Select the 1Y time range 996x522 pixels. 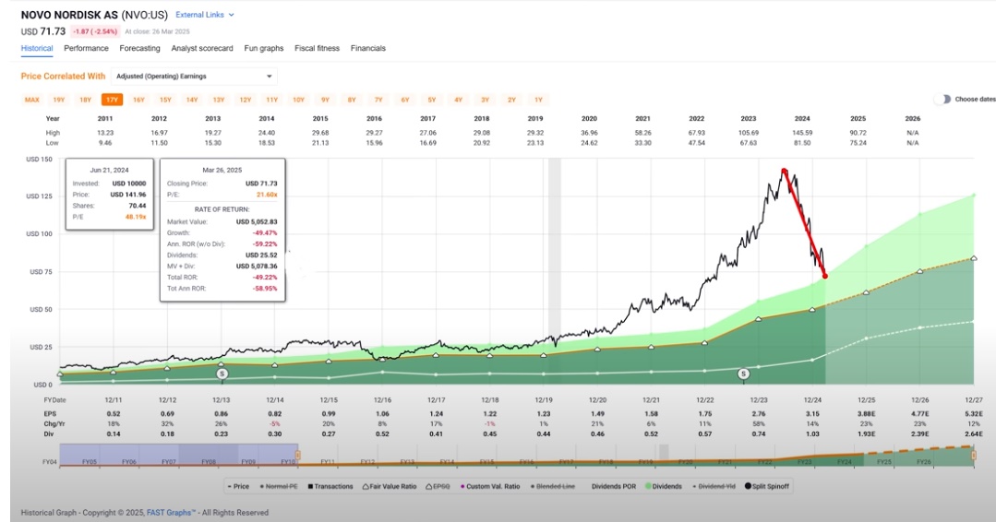(539, 100)
